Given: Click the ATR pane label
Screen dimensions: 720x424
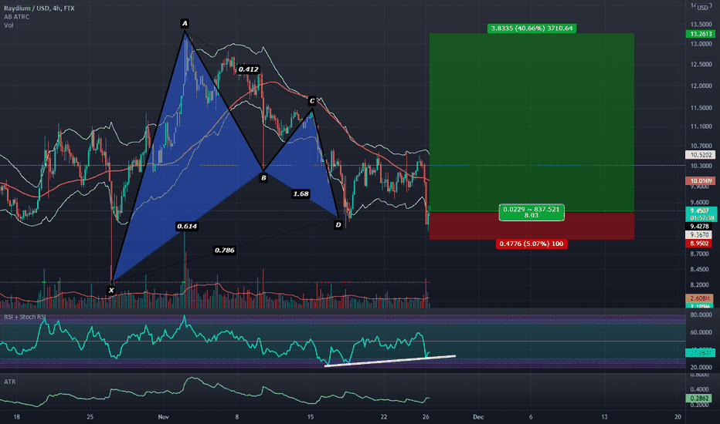Looking at the screenshot, I should click(x=9, y=382).
